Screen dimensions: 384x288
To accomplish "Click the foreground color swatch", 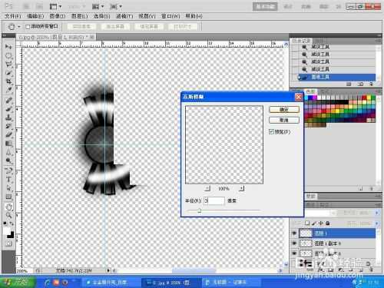I will 7,230.
